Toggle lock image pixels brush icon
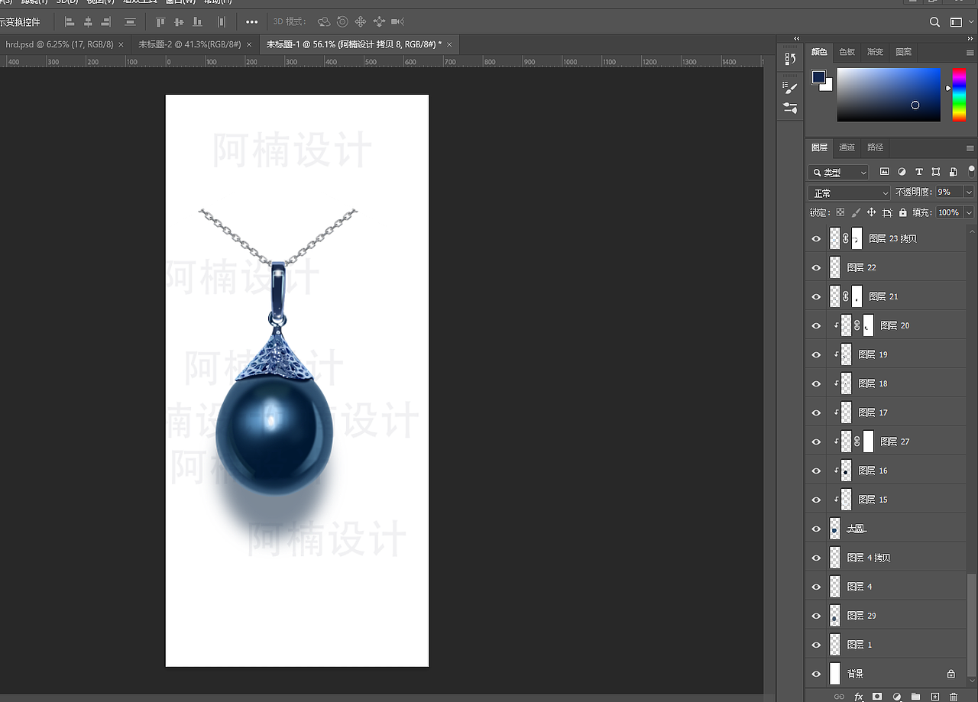The height and width of the screenshot is (702, 978). (x=856, y=212)
